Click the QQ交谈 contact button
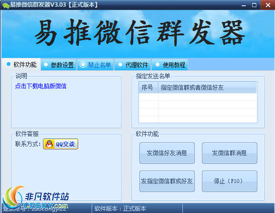Image resolution: width=275 pixels, height=213 pixels. coord(61,144)
